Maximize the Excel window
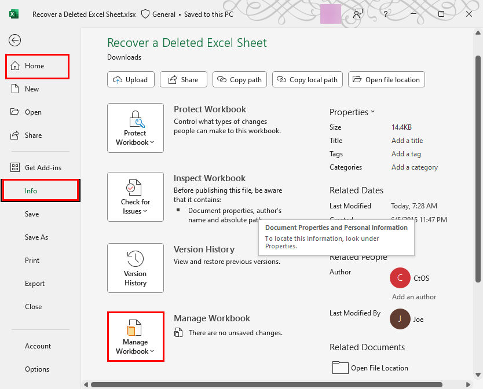483x389 pixels. tap(441, 14)
